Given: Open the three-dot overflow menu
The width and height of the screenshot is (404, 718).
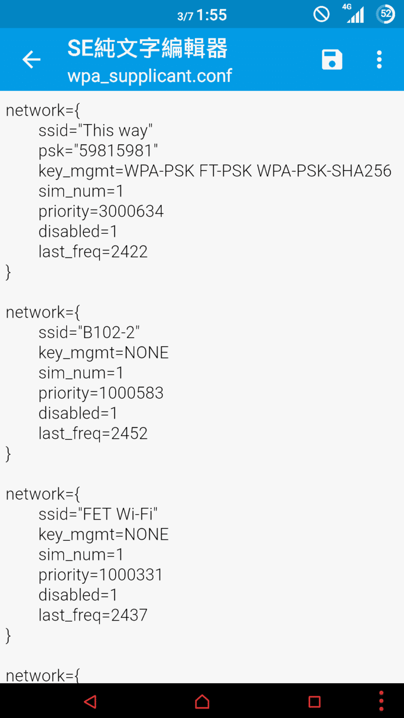Looking at the screenshot, I should tap(379, 60).
